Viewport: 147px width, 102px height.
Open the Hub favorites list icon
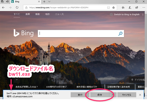[x=123, y=7]
